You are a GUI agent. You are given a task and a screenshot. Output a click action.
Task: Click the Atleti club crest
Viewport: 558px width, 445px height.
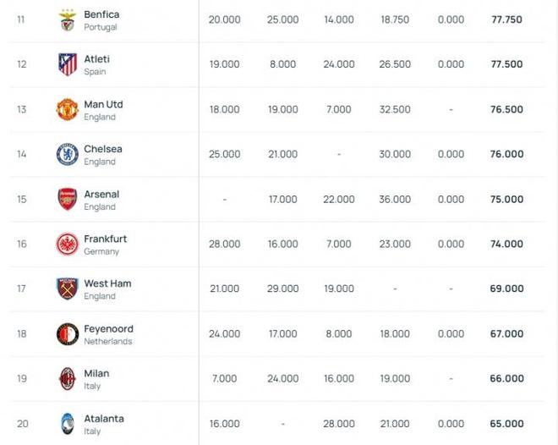tap(68, 64)
